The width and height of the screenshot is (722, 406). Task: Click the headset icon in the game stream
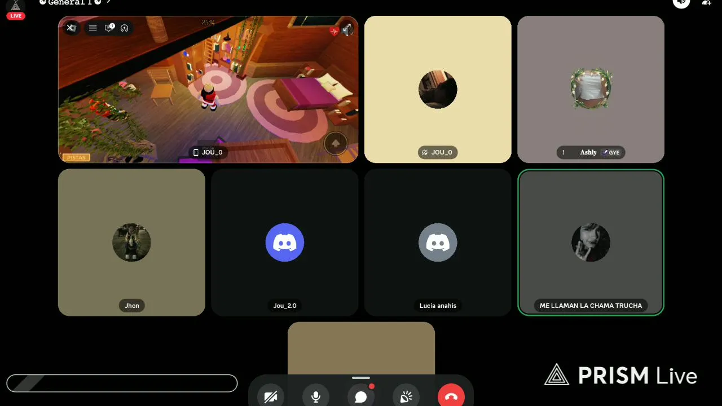tap(125, 28)
